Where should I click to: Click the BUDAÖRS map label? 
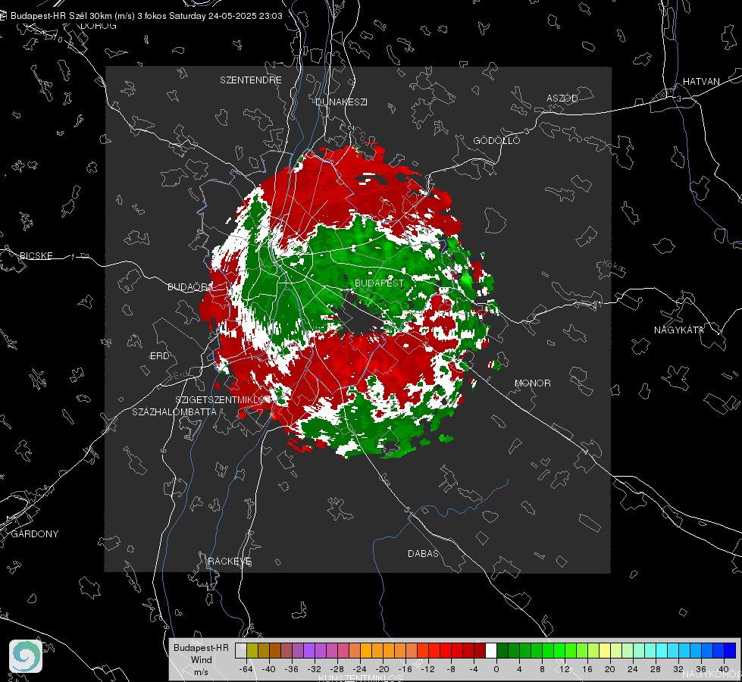pos(190,287)
